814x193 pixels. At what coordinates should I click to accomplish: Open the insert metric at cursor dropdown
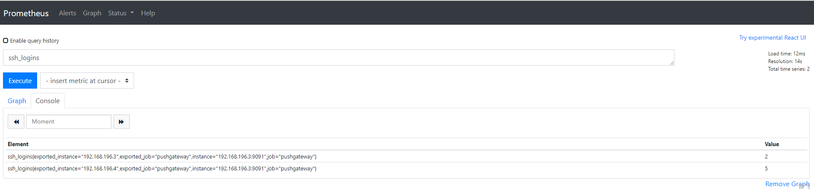click(87, 81)
